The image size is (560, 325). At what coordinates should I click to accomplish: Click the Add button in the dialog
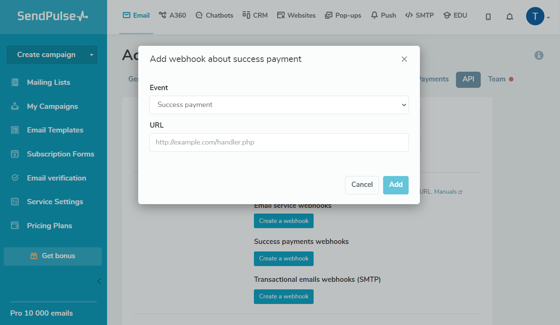pos(395,185)
